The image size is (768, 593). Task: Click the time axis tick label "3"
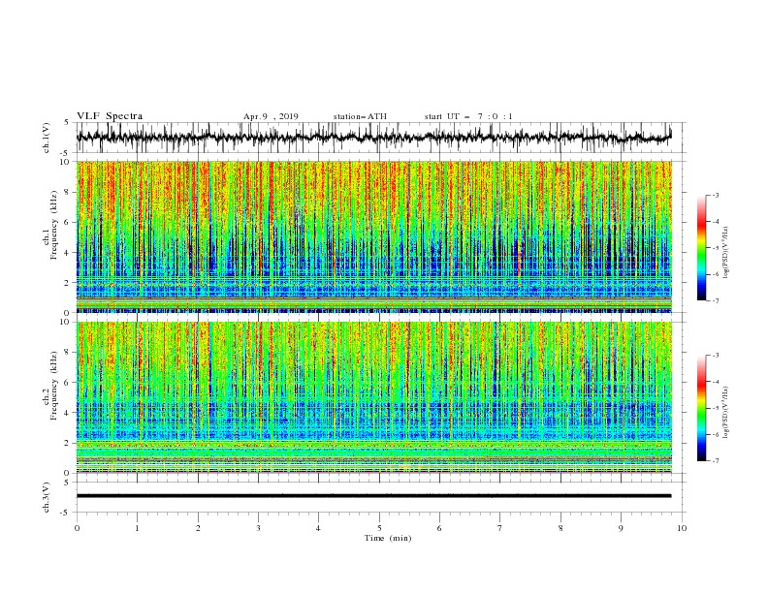click(258, 528)
